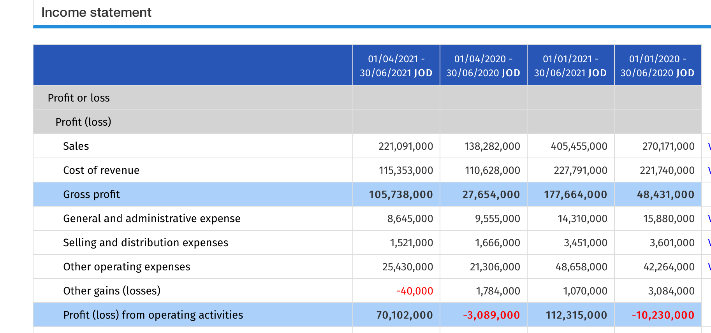Click other operating expenses value 42,264,000

click(x=669, y=267)
